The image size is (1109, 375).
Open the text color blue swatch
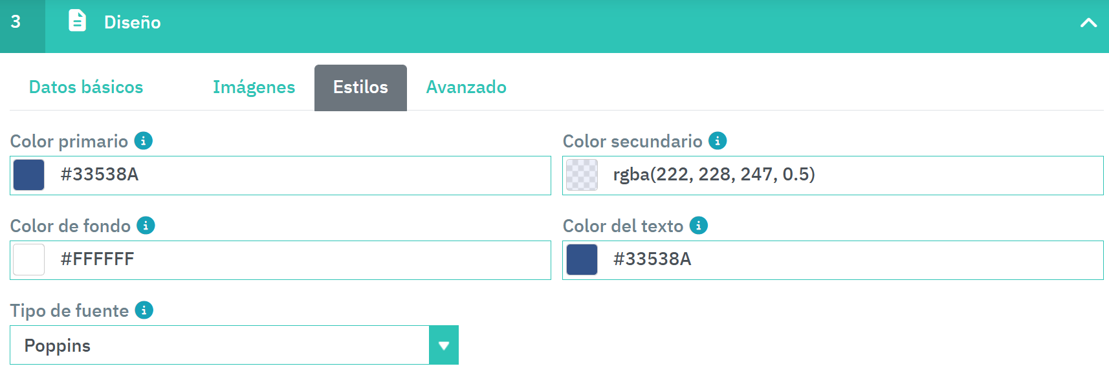(x=582, y=260)
